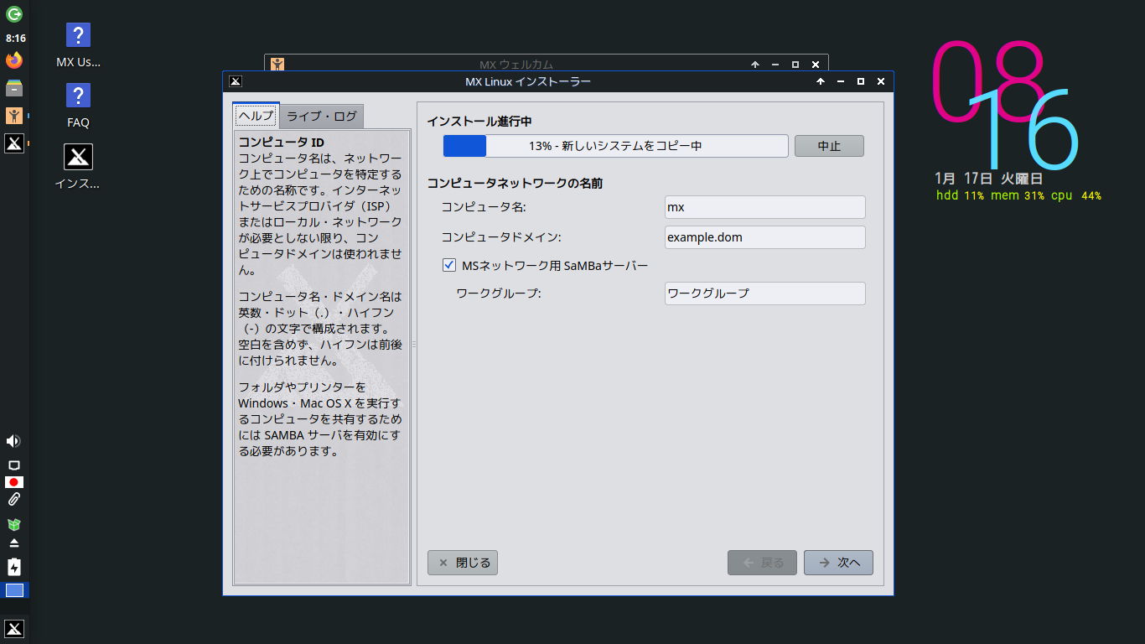Open MX User Manual desktop icon
Screen dimensions: 1145x644
point(78,46)
